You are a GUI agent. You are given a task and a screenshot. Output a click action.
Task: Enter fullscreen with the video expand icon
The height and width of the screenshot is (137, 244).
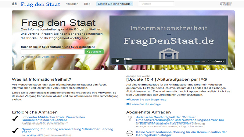click(x=209, y=61)
